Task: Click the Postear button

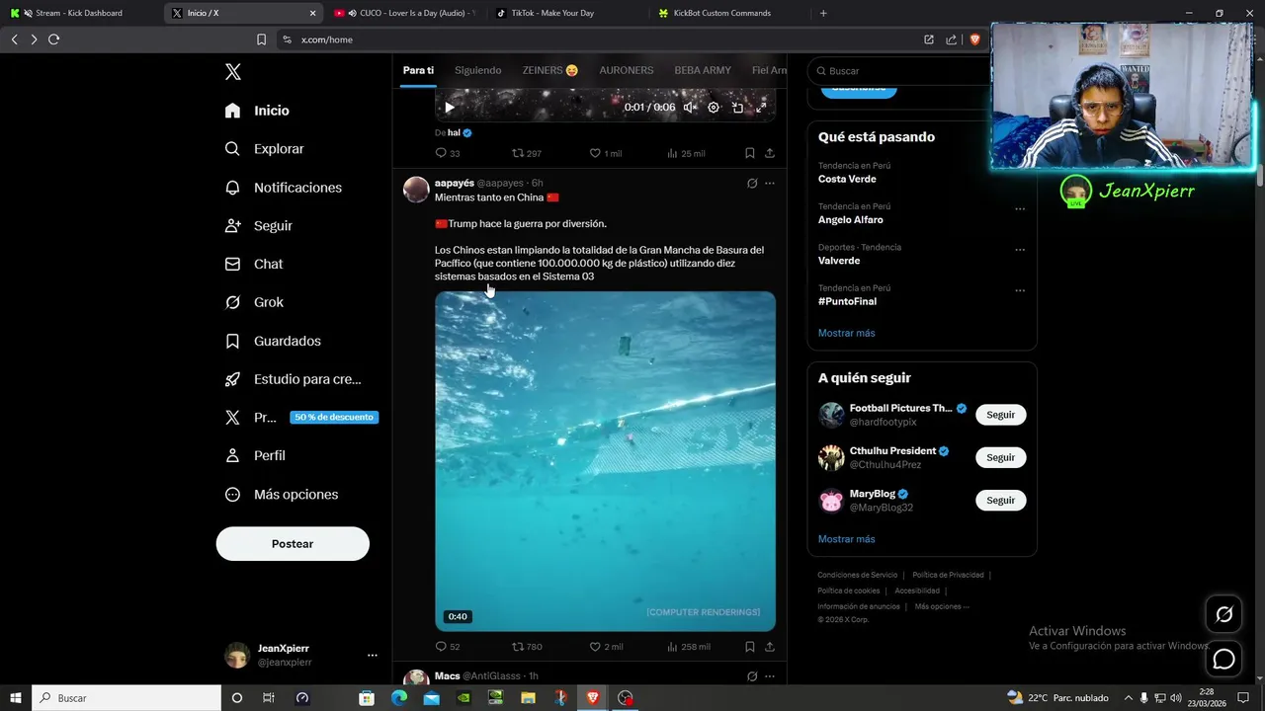Action: click(293, 544)
